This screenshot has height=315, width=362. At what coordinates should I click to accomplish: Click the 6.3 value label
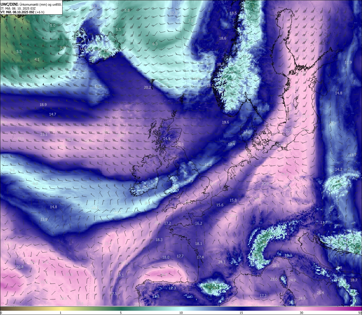point(155,44)
